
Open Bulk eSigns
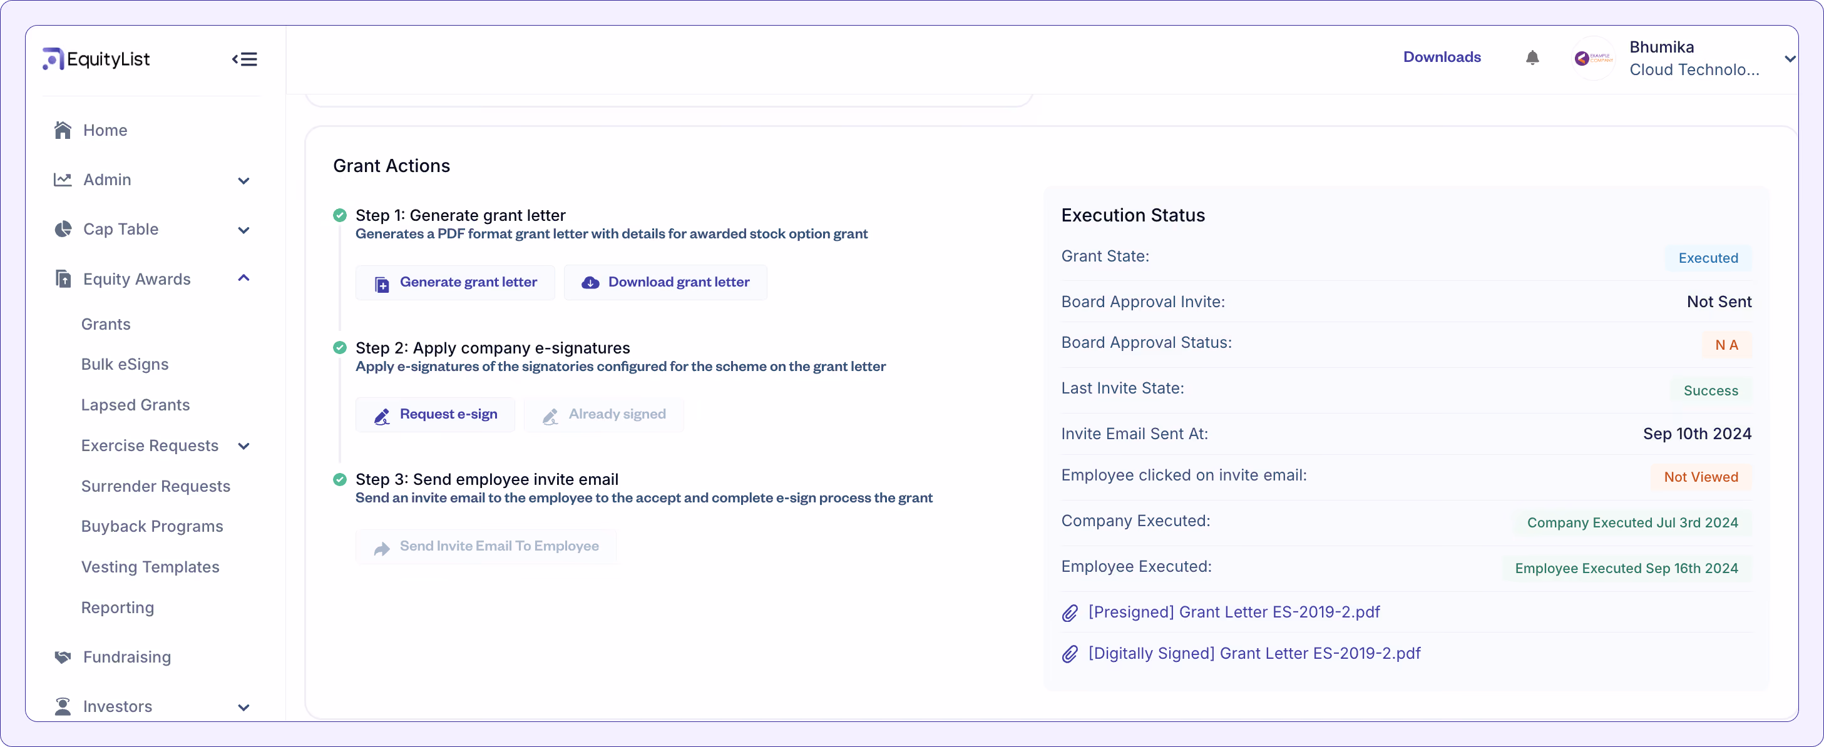(125, 364)
